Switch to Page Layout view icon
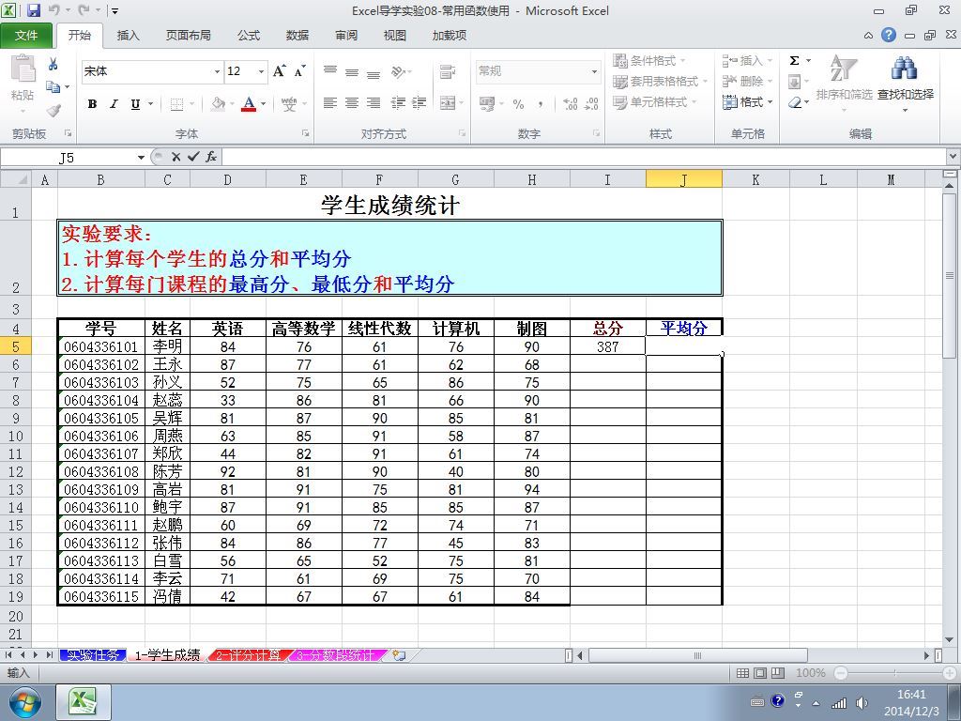 (760, 673)
